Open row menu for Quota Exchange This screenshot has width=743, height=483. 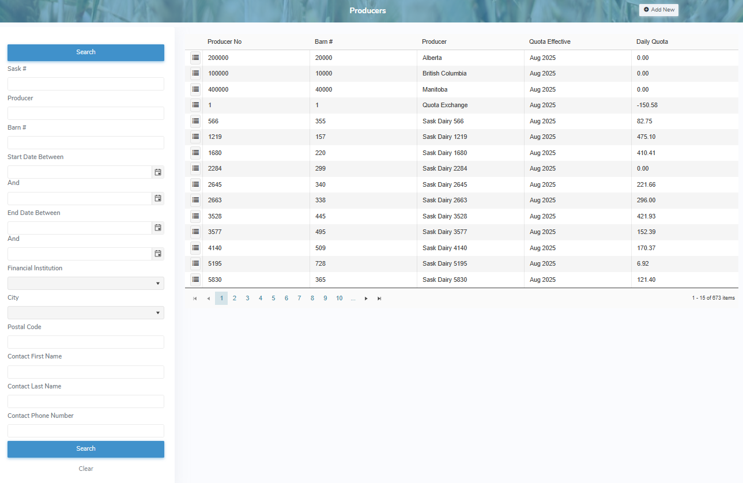[x=195, y=105]
